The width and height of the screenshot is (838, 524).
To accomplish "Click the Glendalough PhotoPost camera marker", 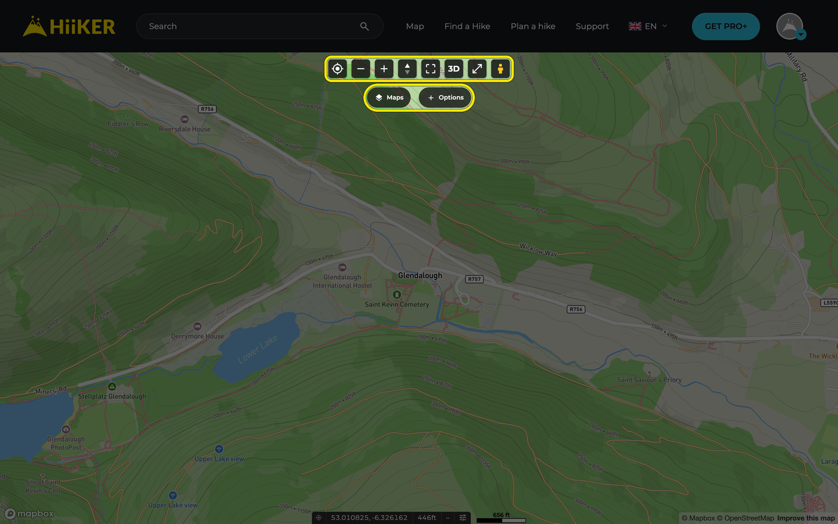I will point(66,429).
